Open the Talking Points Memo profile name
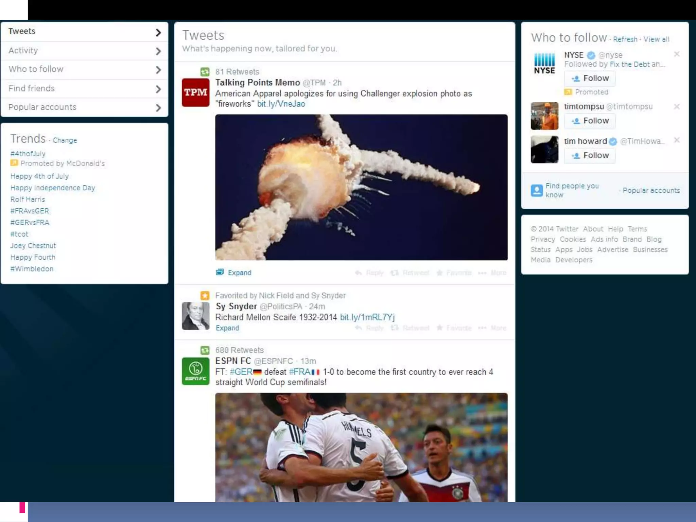 [258, 83]
